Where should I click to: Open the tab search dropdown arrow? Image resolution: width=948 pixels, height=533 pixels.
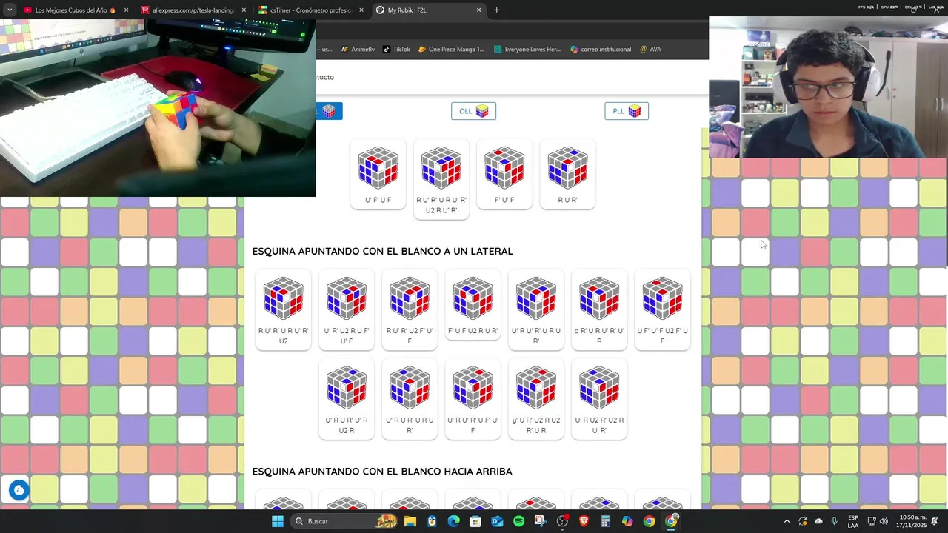(x=10, y=10)
